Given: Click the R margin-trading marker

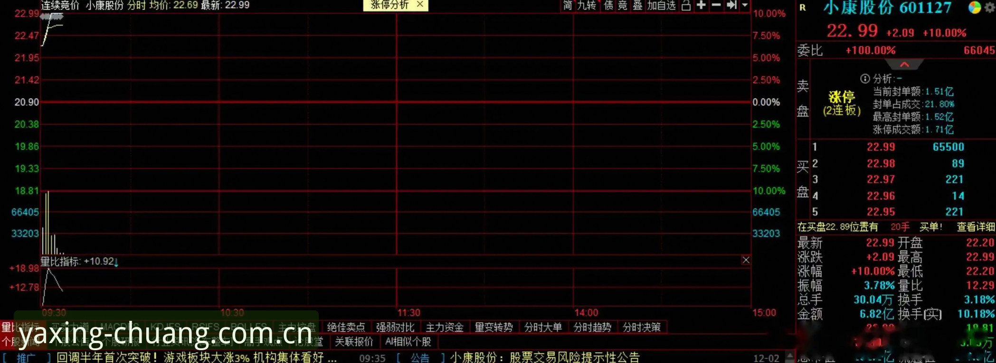Looking at the screenshot, I should tap(803, 8).
